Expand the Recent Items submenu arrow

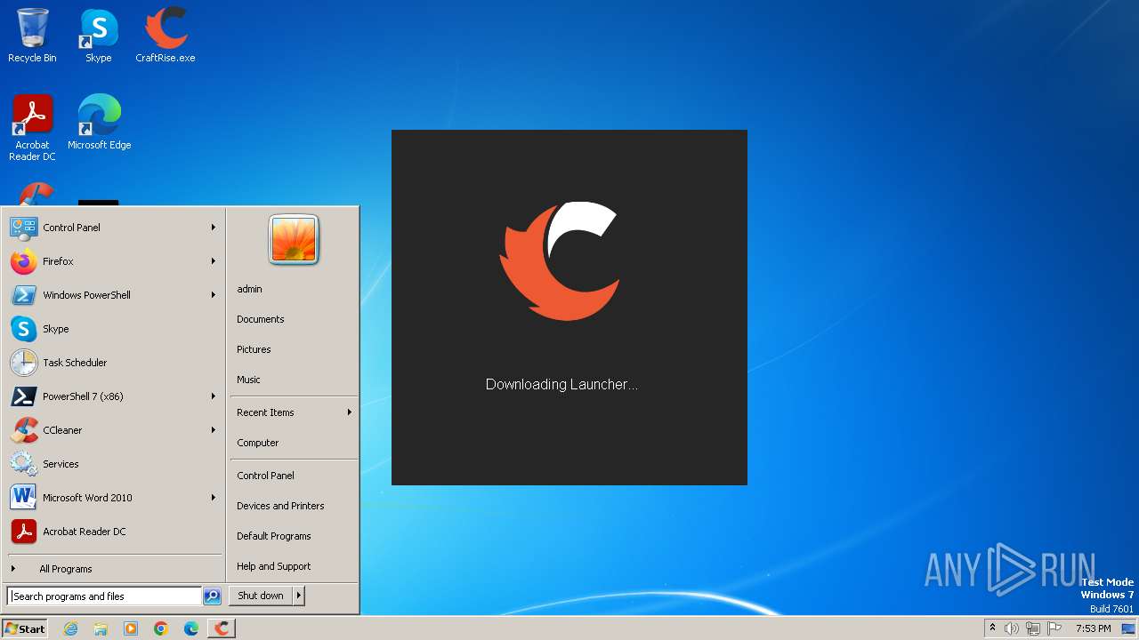[x=350, y=412]
